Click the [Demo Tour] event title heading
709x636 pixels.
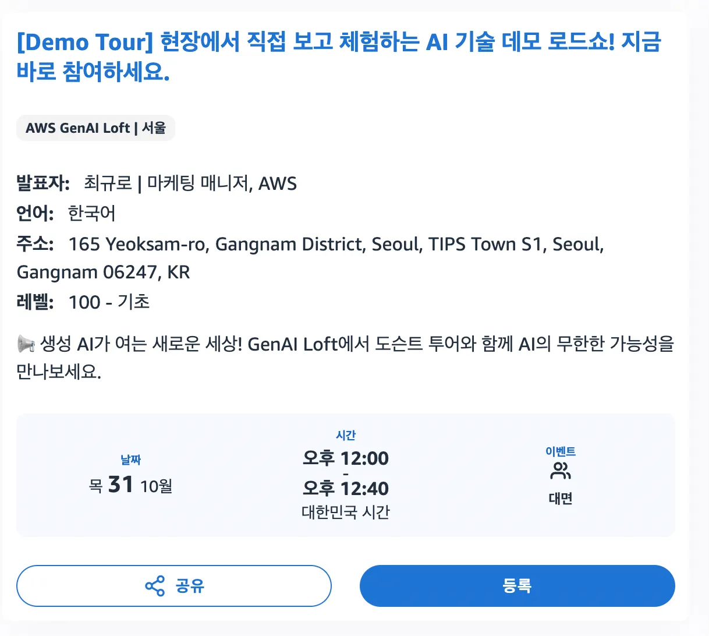click(x=338, y=56)
